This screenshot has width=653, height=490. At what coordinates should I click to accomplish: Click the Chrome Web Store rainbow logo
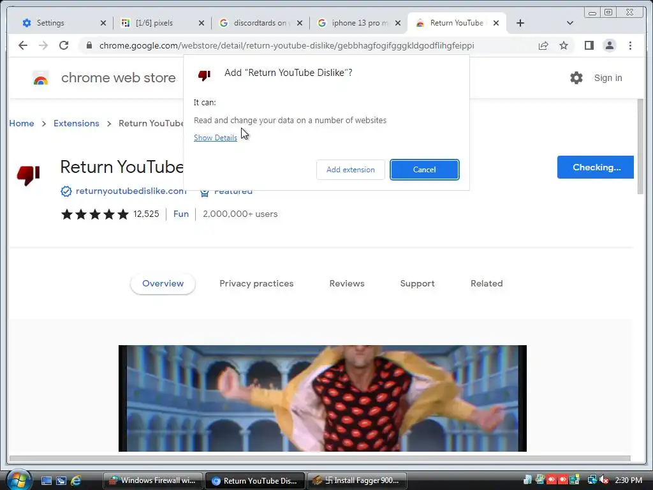coord(41,78)
